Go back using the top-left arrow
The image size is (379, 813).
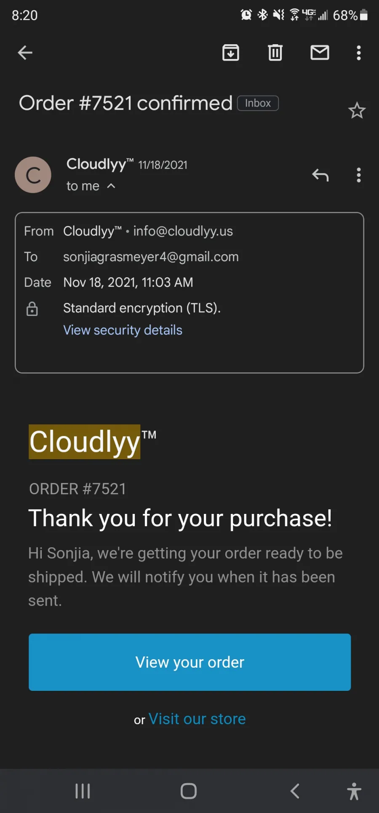tap(25, 53)
